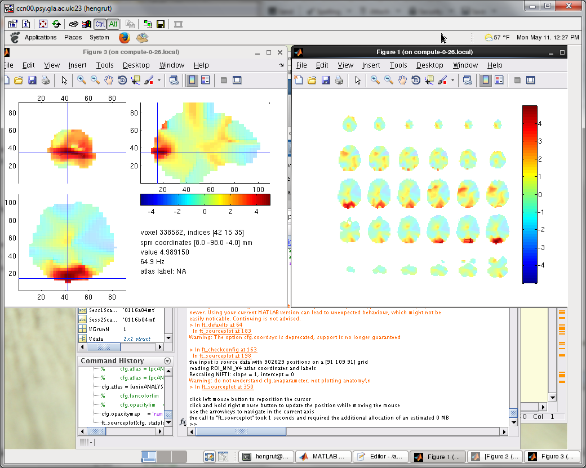Image resolution: width=586 pixels, height=468 pixels.
Task: Open the Brush dropdown arrow in Figure 3
Action: click(x=159, y=81)
